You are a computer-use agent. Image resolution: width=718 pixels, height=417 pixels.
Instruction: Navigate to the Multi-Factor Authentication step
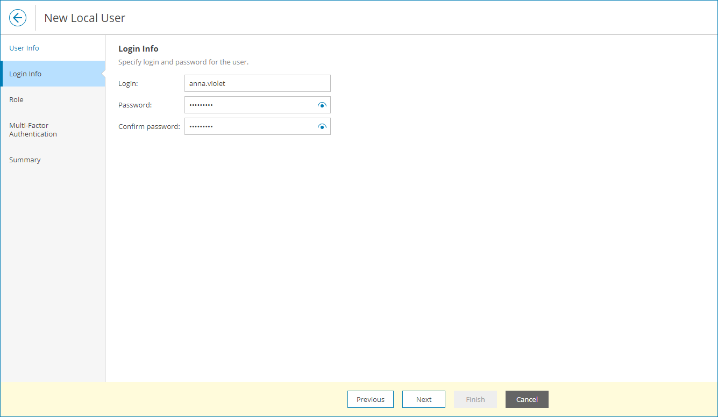pos(33,130)
